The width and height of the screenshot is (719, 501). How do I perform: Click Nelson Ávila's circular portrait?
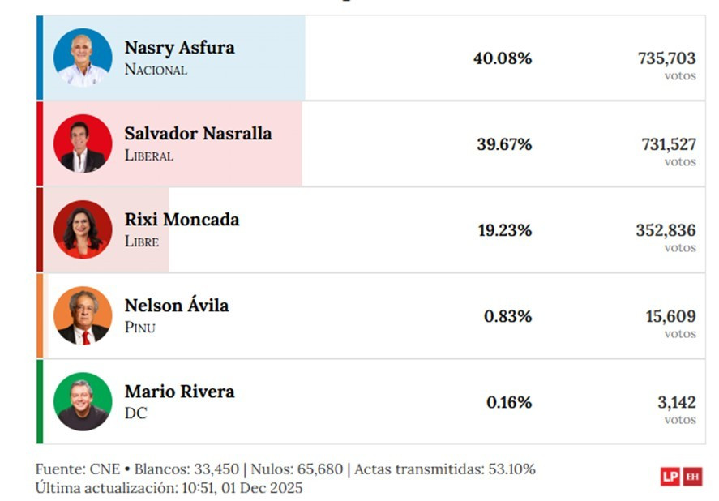(x=83, y=315)
